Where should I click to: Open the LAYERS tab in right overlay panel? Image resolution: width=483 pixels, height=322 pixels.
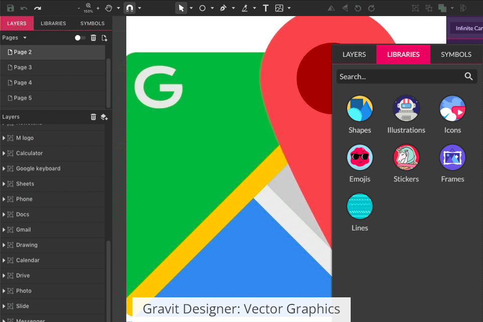coord(354,54)
